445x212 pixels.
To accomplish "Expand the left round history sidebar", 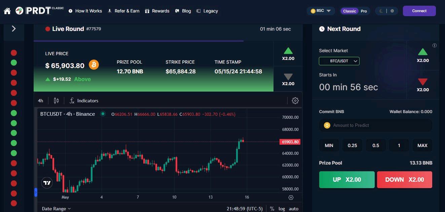I will (x=14, y=29).
